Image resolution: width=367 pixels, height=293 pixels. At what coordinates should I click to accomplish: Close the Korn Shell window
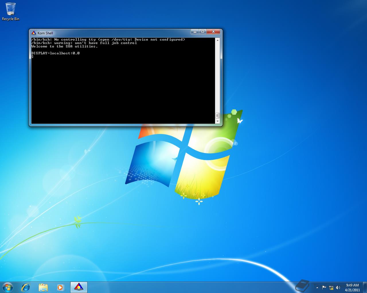click(x=213, y=31)
